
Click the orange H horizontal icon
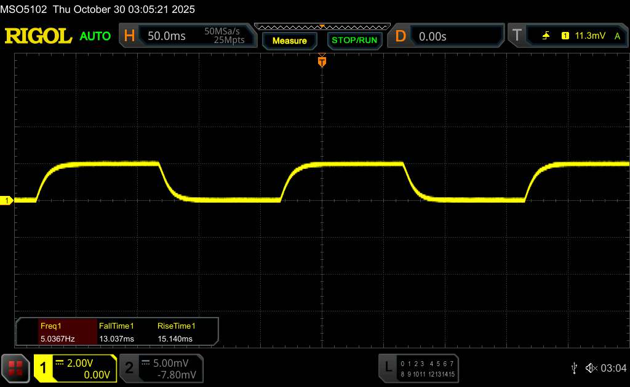pyautogui.click(x=129, y=36)
